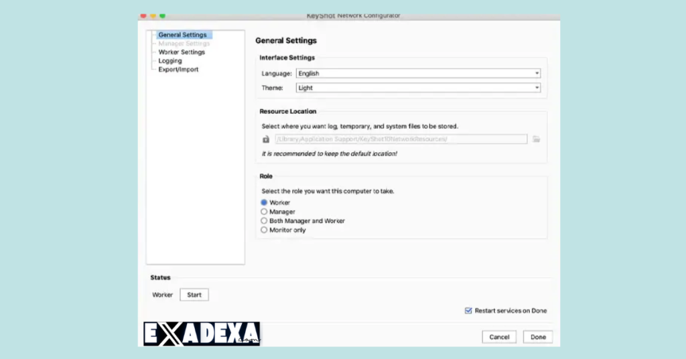Minimize window with yellow button

point(153,16)
